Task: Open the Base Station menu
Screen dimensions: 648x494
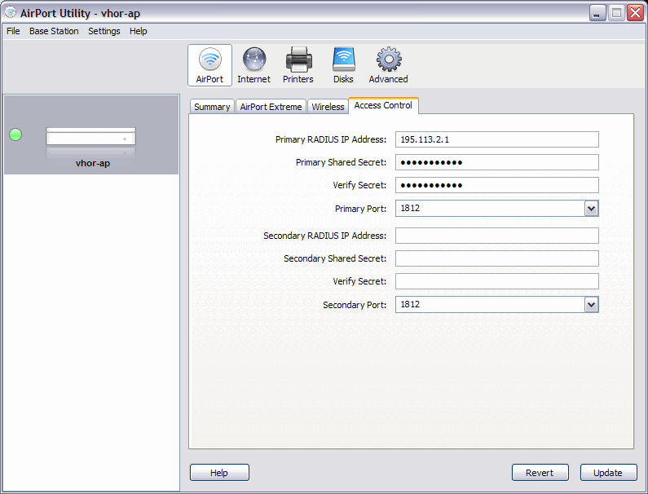Action: pos(54,31)
